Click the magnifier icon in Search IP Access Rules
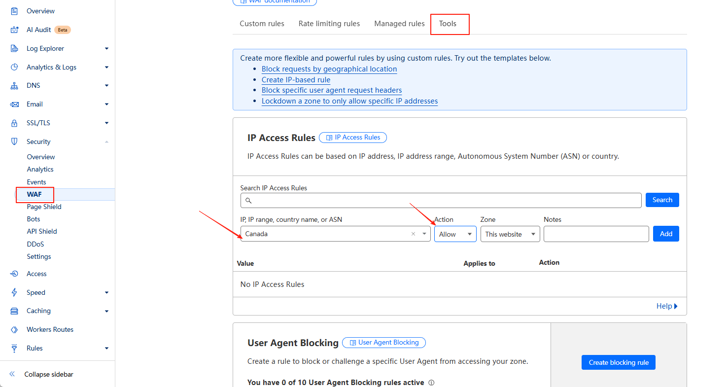Viewport: 728px width, 387px height. 248,200
